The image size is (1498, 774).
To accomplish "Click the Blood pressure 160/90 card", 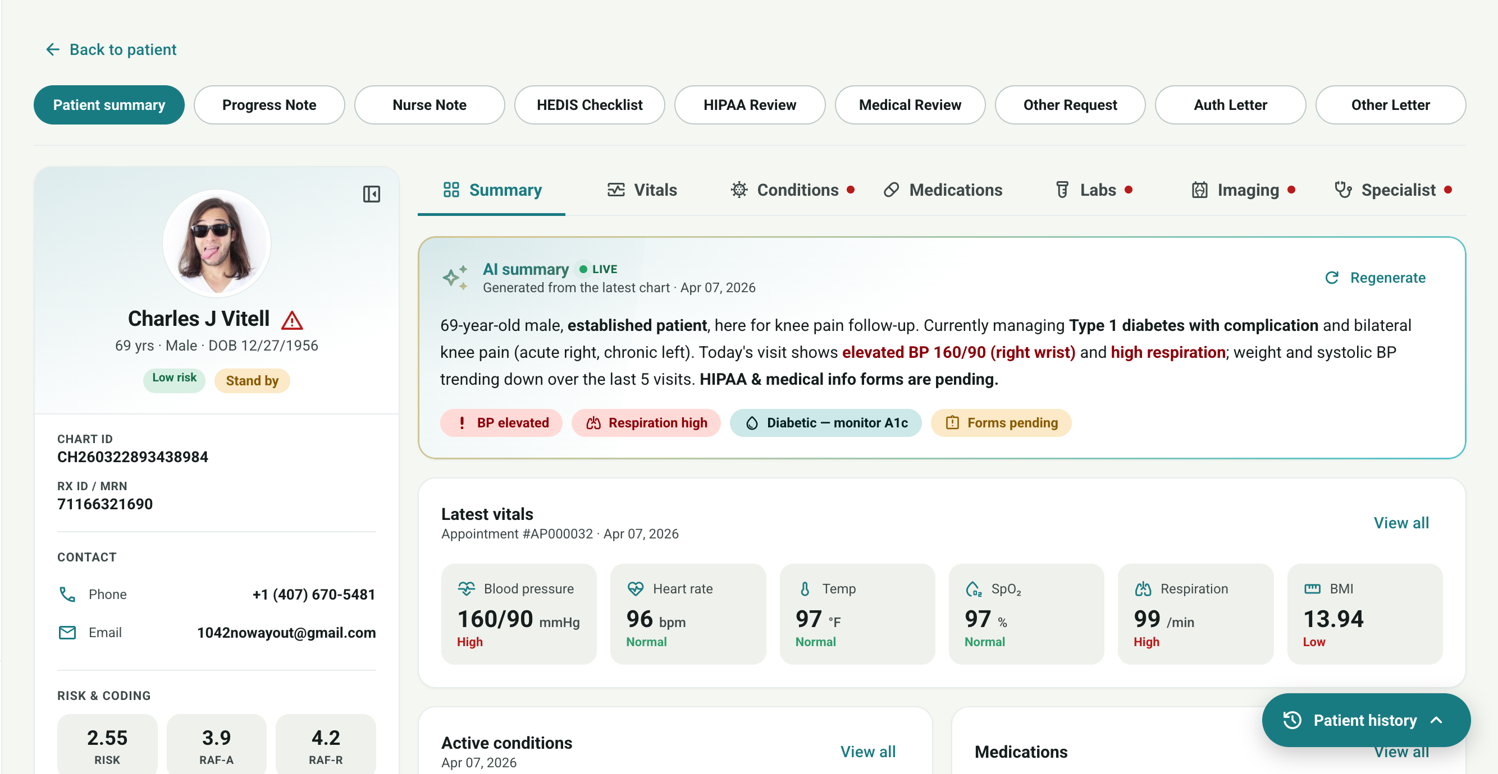I will (519, 614).
